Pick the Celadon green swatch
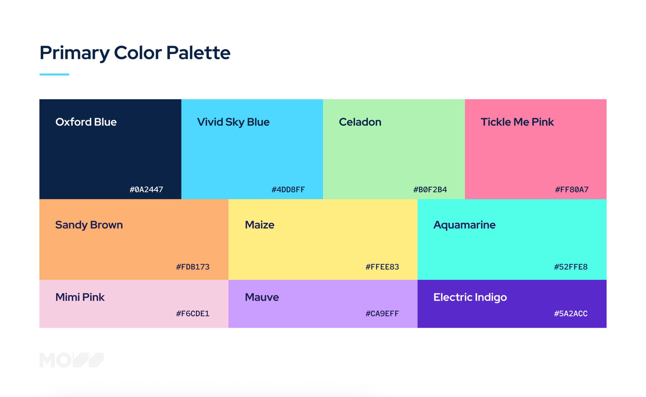Viewport: 646px width, 397px height. 394,149
